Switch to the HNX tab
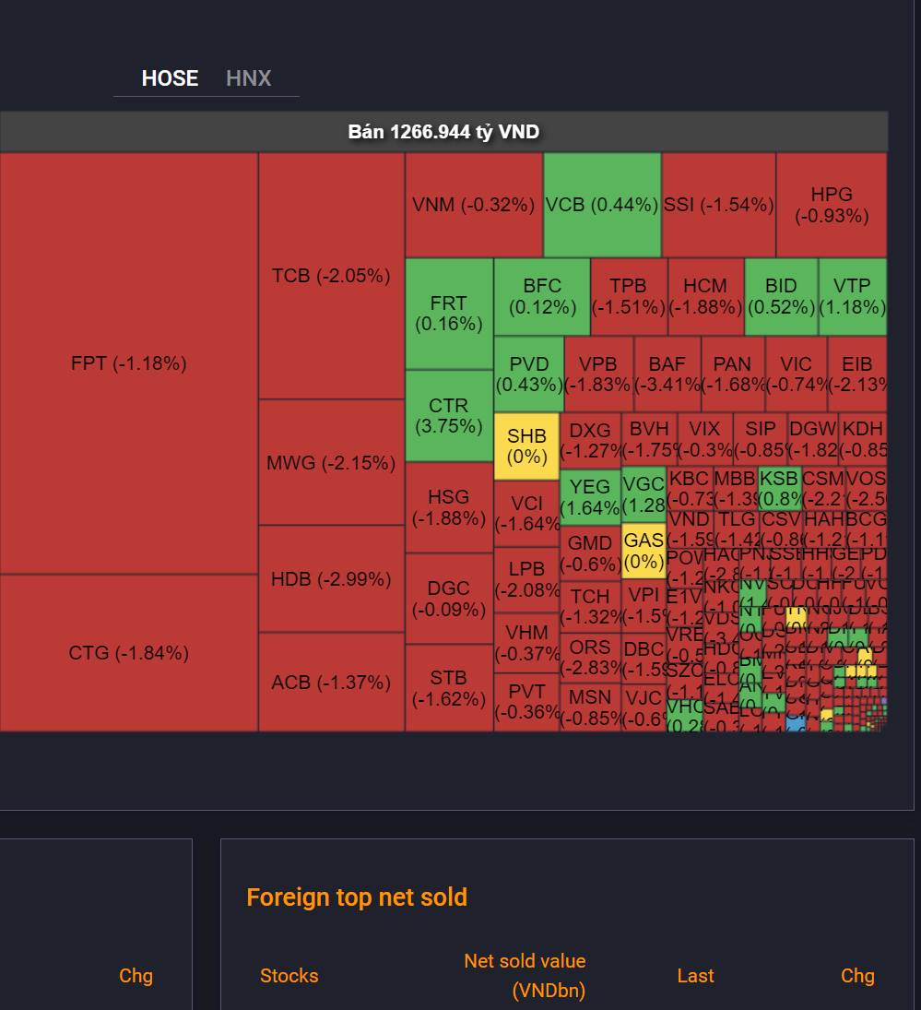 [248, 78]
